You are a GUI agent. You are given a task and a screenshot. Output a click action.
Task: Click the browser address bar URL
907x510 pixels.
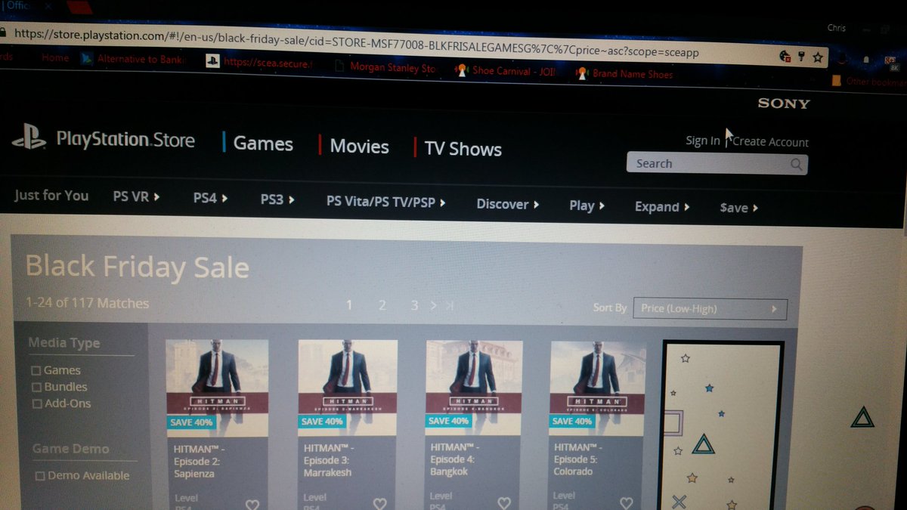tap(355, 44)
